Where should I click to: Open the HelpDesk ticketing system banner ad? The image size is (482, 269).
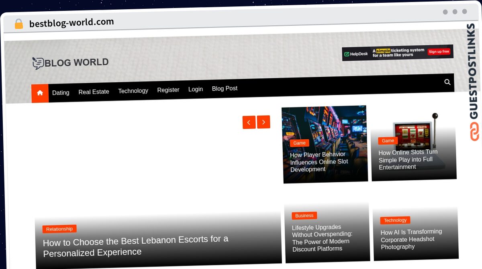click(x=398, y=53)
